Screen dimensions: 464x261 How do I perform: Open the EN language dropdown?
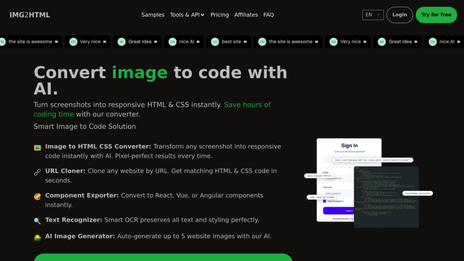(x=373, y=15)
